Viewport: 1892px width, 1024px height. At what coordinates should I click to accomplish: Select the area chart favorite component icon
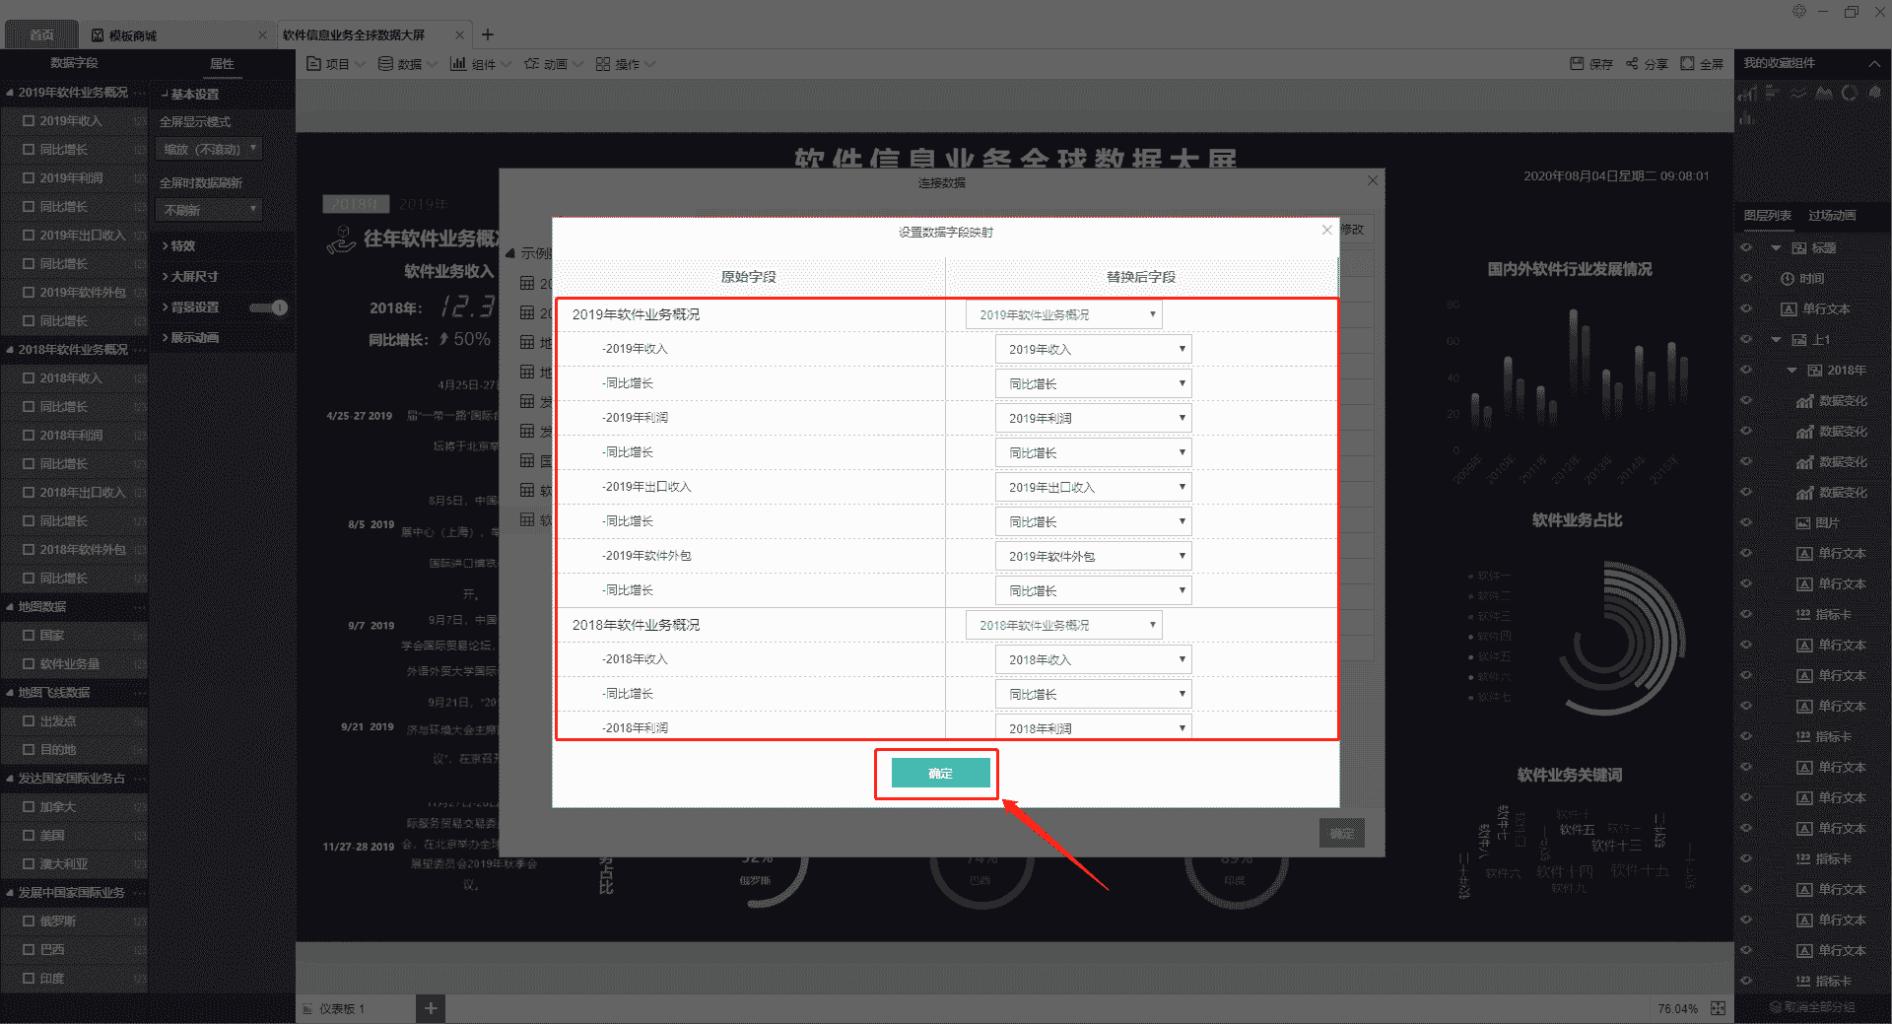point(1824,94)
